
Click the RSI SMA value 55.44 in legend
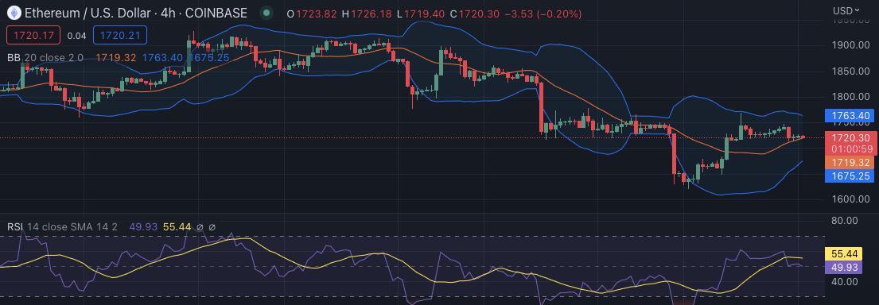[x=177, y=227]
